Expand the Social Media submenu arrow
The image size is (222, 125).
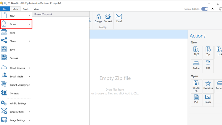click(29, 77)
